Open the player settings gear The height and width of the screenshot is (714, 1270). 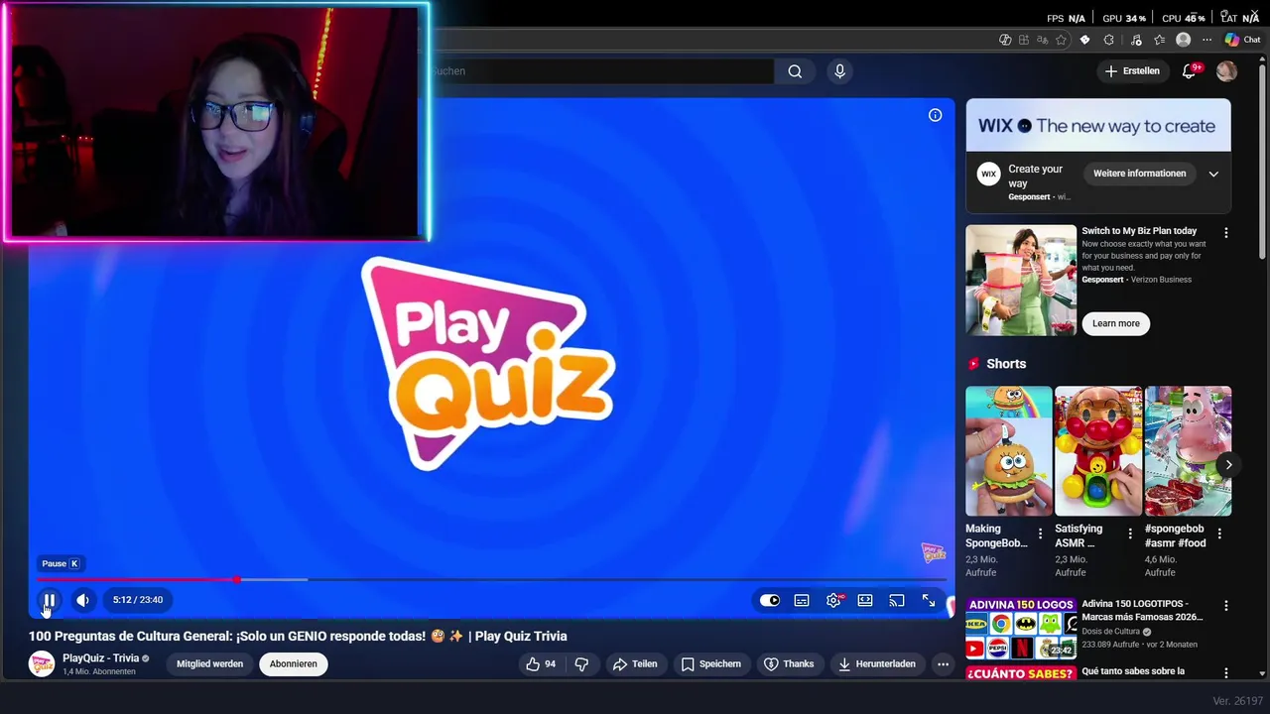(x=833, y=600)
